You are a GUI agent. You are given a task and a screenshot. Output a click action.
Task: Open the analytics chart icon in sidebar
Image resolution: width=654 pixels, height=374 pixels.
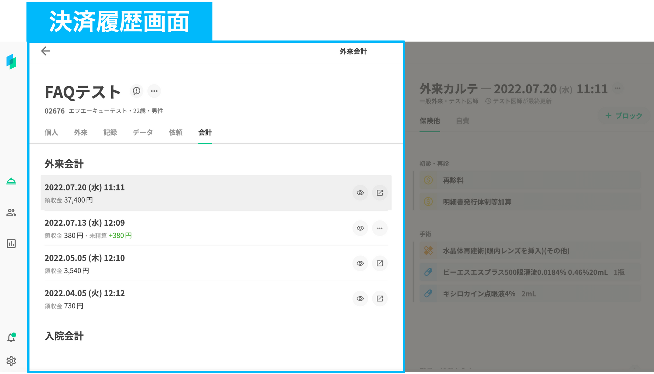11,243
